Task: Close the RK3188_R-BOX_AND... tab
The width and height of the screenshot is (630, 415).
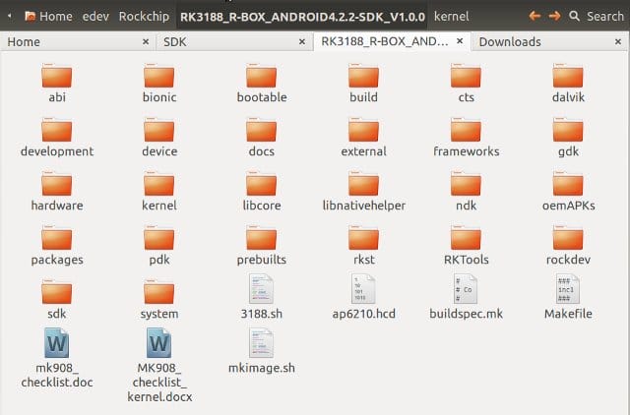Action: [x=460, y=41]
